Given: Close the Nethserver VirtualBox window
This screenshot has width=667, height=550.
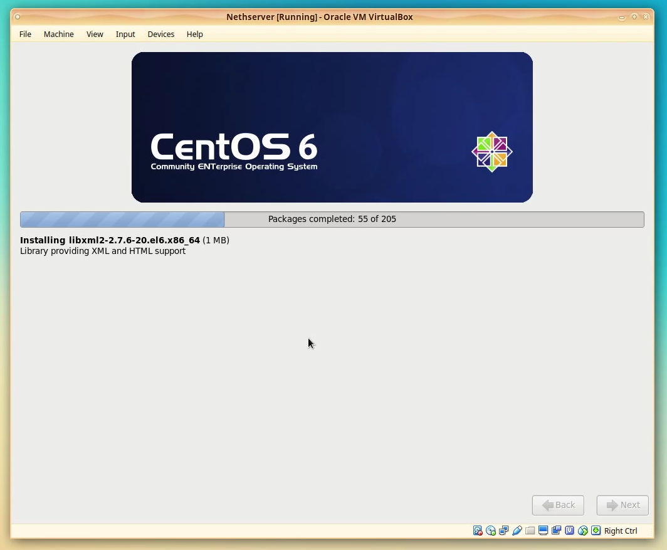Looking at the screenshot, I should 646,17.
